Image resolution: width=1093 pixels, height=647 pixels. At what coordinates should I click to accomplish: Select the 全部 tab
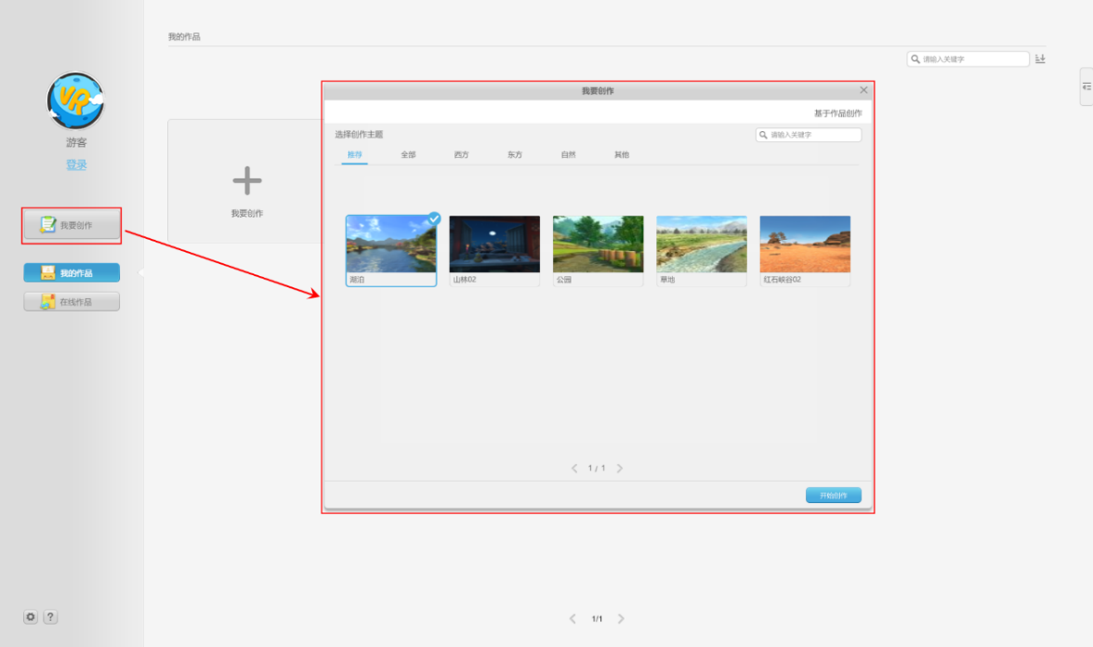[x=409, y=154]
